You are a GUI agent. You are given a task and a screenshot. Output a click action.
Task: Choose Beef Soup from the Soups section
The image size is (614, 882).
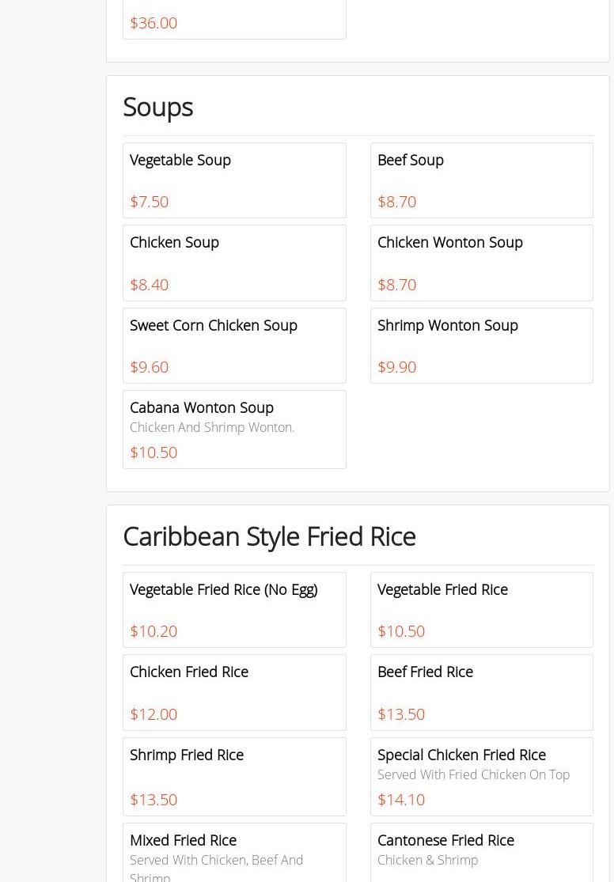[x=481, y=180]
